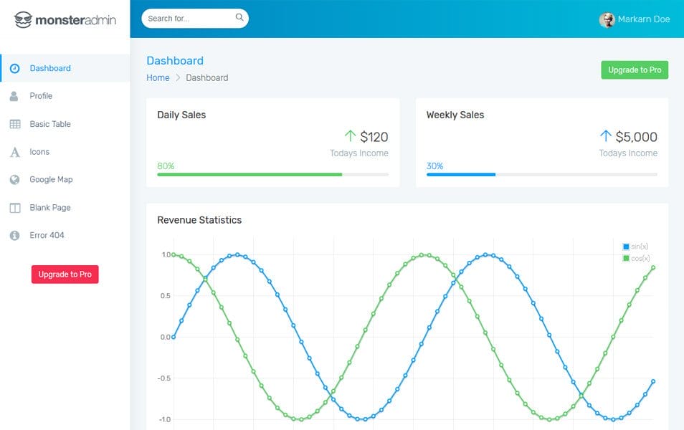Screen dimensions: 684x430
Task: Select the Icons 'A' sidebar icon
Action: point(16,151)
